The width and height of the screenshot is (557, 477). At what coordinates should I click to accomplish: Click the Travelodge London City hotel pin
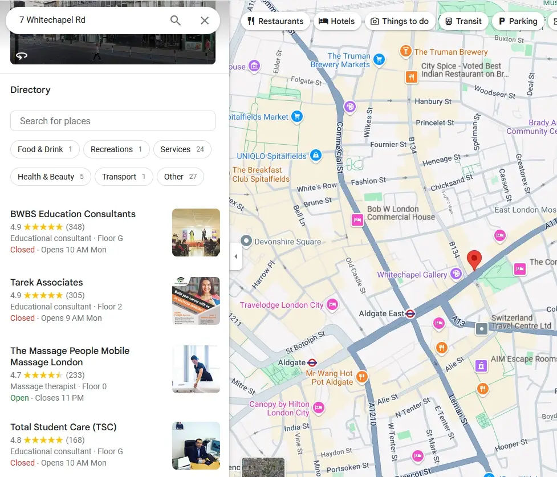332,305
